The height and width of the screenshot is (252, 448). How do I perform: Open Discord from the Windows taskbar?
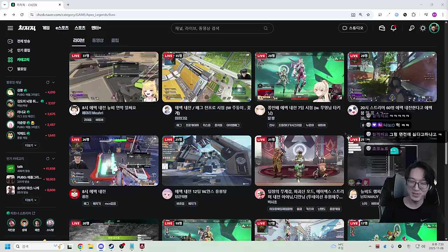[101, 246]
